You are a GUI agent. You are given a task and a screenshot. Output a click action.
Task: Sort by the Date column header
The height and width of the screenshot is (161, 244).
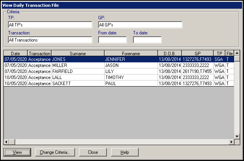16,54
